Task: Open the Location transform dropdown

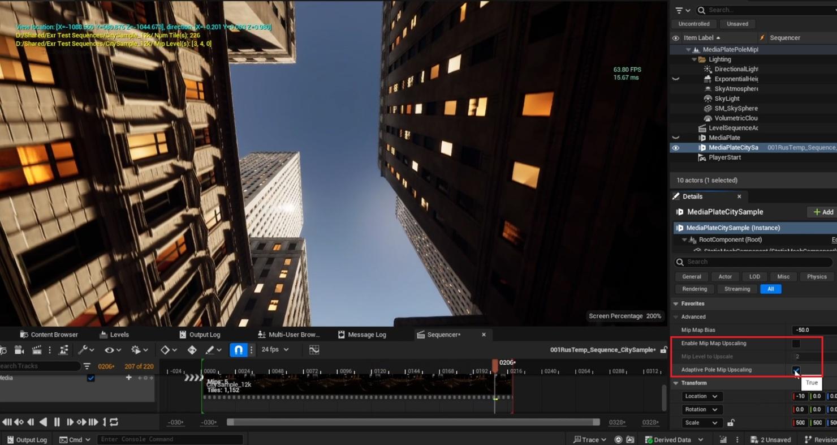Action: (x=701, y=396)
